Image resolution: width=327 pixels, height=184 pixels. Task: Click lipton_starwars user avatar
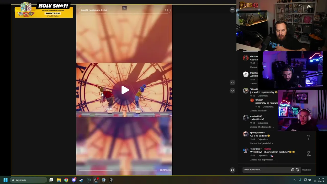246,134
